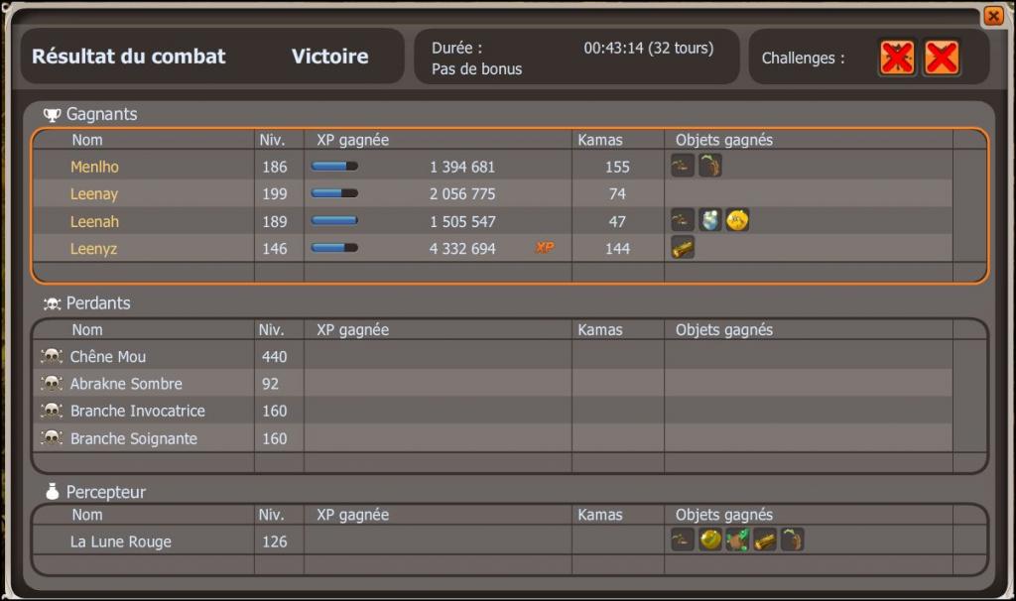Select Leenah's first twig item won
This screenshot has width=1016, height=601.
683,220
